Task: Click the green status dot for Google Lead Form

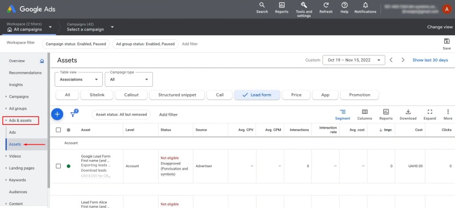Action: 68,166
